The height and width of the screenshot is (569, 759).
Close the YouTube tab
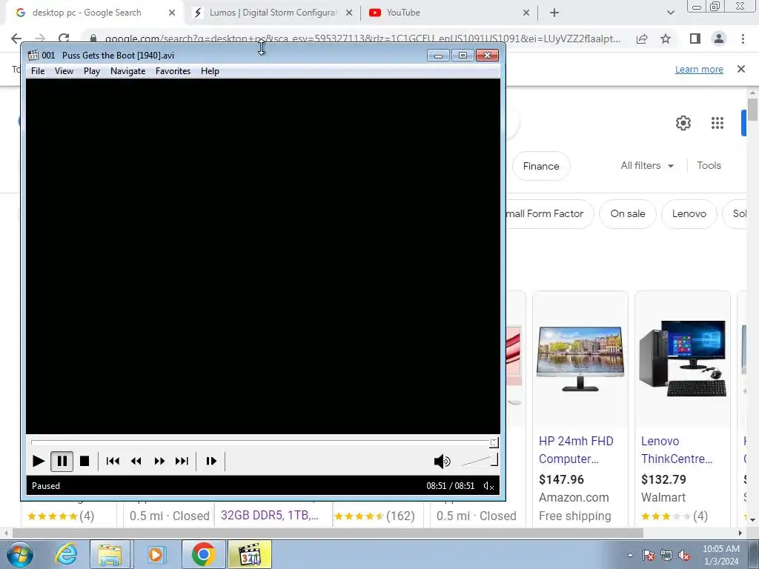[526, 13]
